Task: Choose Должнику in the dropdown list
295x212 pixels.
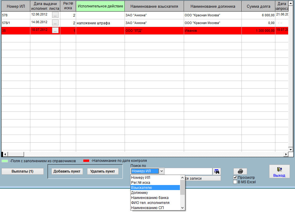Action: point(155,193)
